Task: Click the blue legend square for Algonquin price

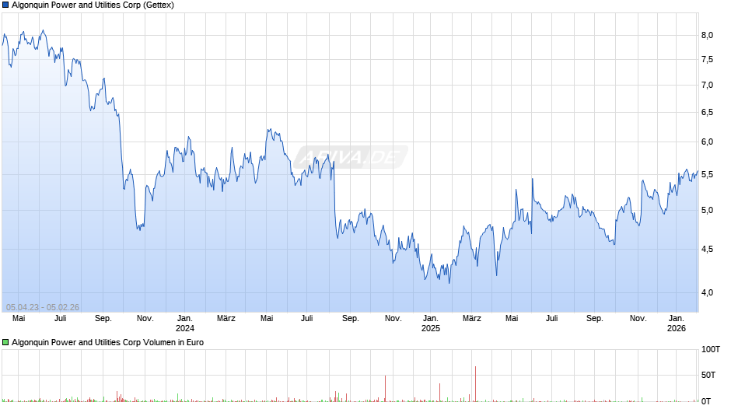Action: [x=5, y=5]
